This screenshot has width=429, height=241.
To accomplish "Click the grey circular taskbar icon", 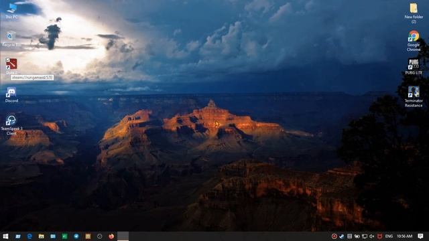I will click(100, 236).
